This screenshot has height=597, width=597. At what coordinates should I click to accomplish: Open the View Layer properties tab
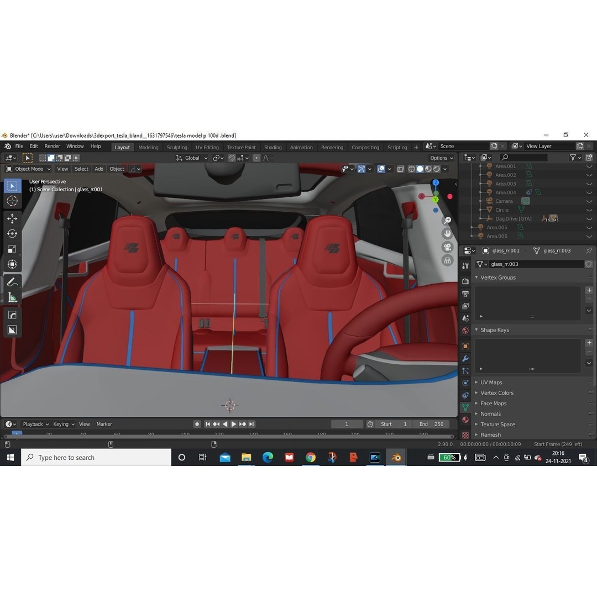465,306
